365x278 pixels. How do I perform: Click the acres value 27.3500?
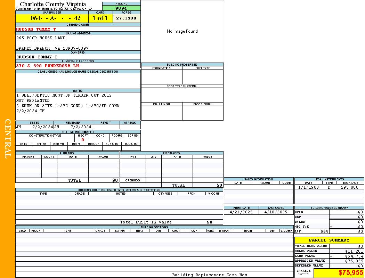coord(126,18)
